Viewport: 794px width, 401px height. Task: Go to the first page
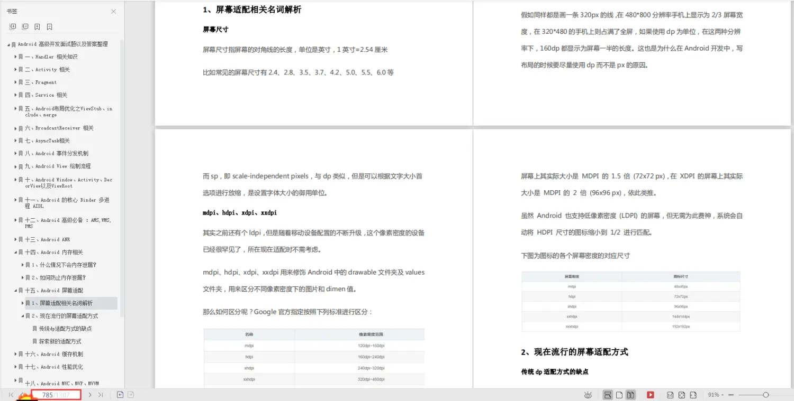pyautogui.click(x=11, y=395)
